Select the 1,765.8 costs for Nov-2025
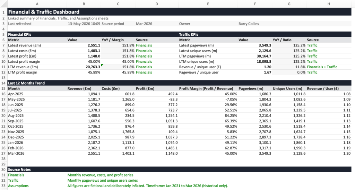This screenshot has width=355, height=190. pos(128,132)
